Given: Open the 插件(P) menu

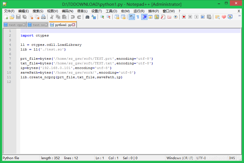Looking at the screenshot, I should 153,11.
